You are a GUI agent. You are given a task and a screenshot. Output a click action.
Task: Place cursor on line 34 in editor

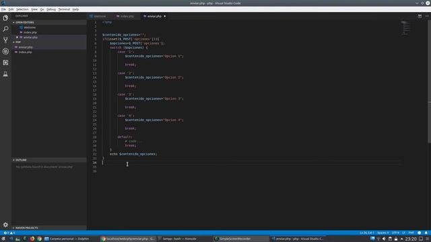(x=251, y=163)
